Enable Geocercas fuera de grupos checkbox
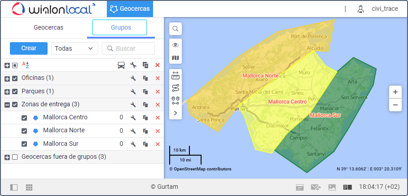 coord(15,157)
